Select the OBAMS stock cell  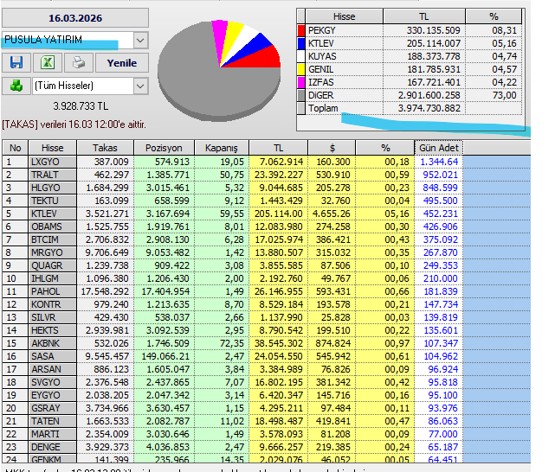(53, 226)
